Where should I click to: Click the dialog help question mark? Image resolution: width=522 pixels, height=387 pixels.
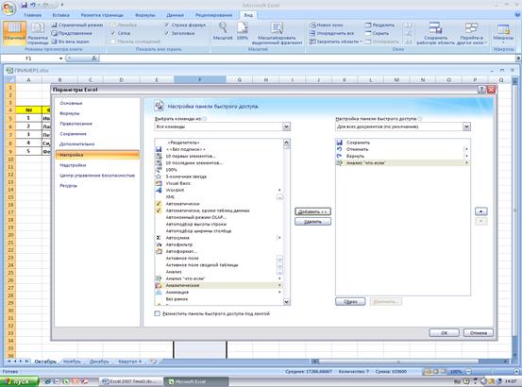click(481, 90)
